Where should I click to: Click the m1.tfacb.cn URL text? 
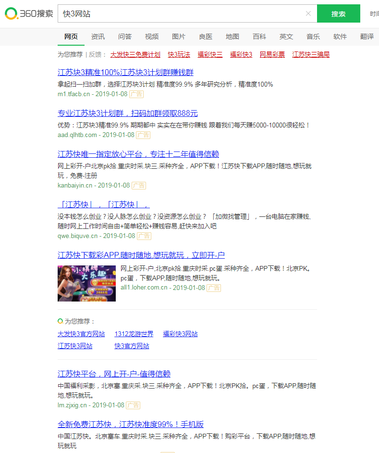[73, 94]
